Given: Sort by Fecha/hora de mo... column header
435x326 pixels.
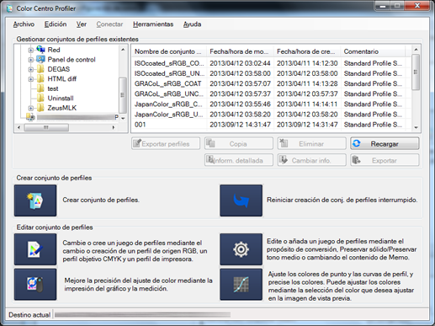Looking at the screenshot, I should [240, 51].
